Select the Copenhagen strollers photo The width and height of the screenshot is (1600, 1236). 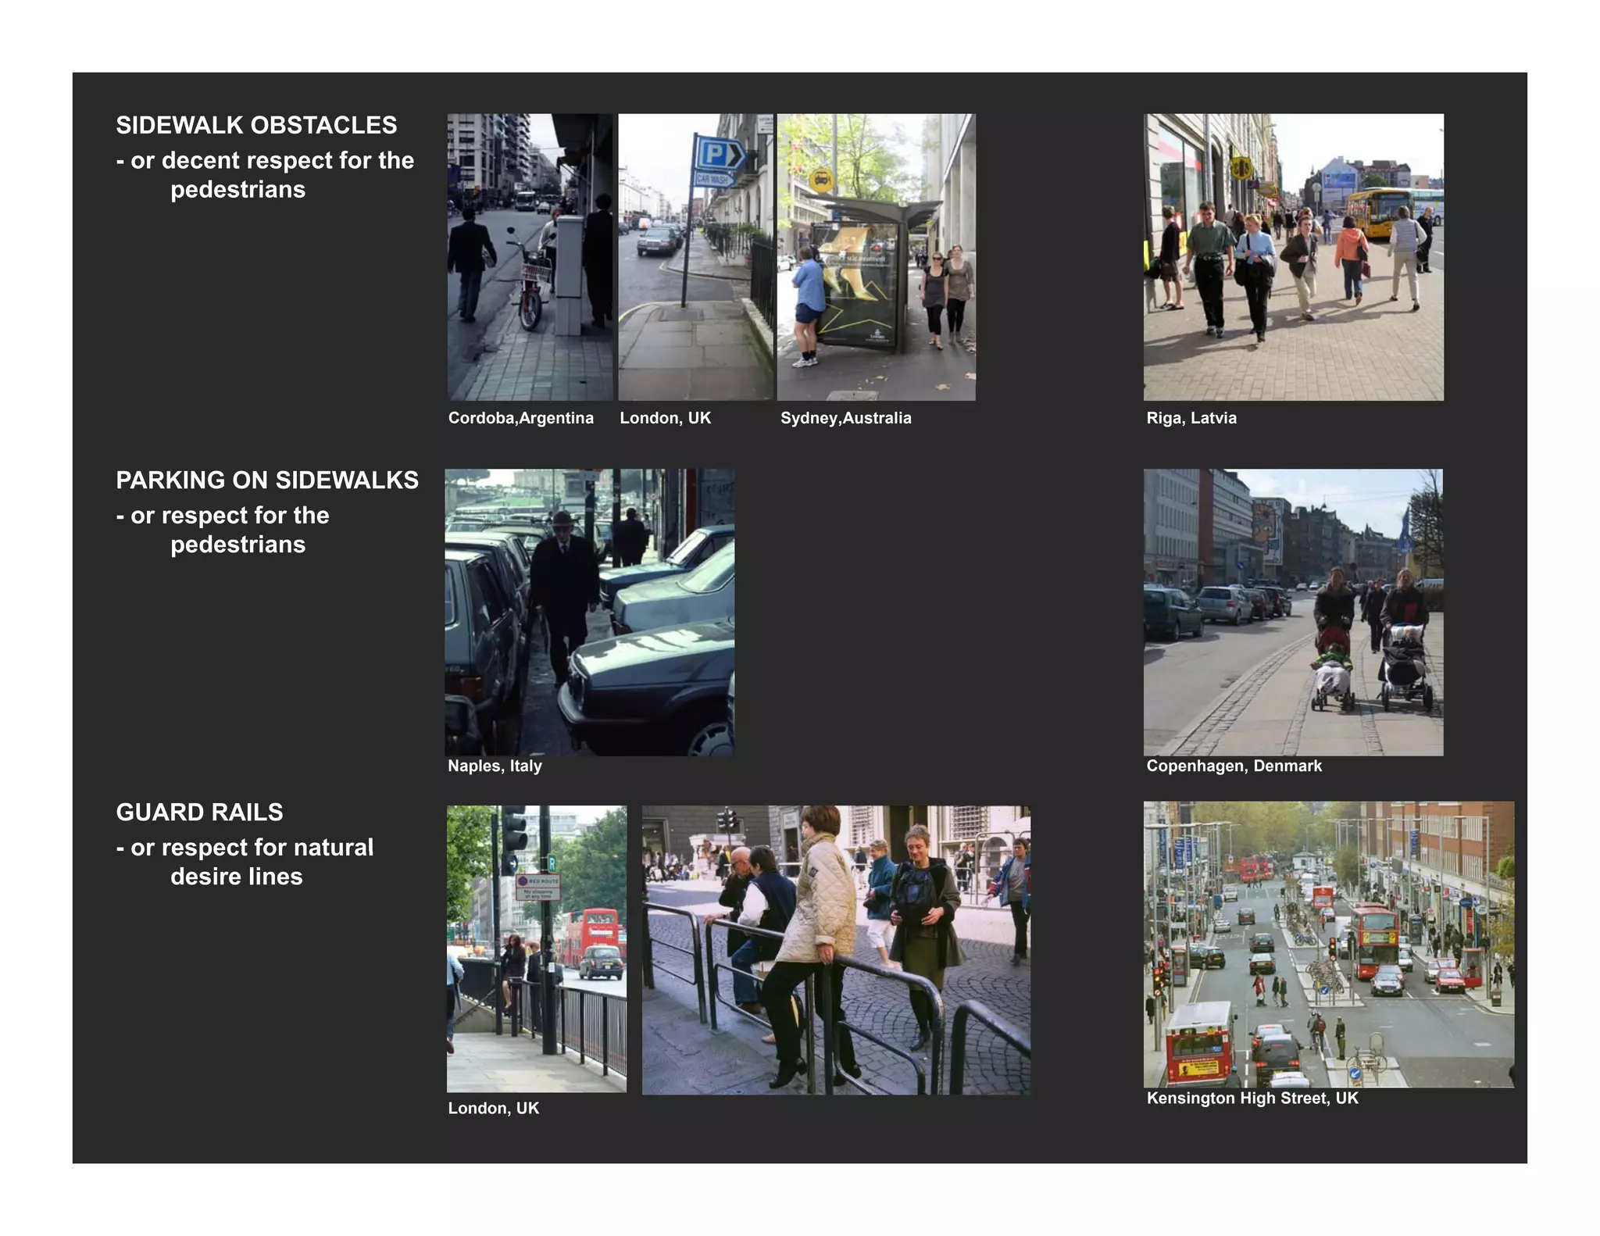(x=1293, y=612)
